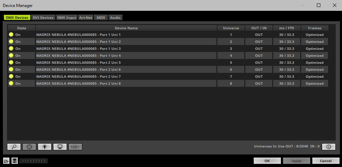The height and width of the screenshot is (167, 342).
Task: Select row MADRIX NEBULA Port 1 Uni 3
Action: click(126, 48)
